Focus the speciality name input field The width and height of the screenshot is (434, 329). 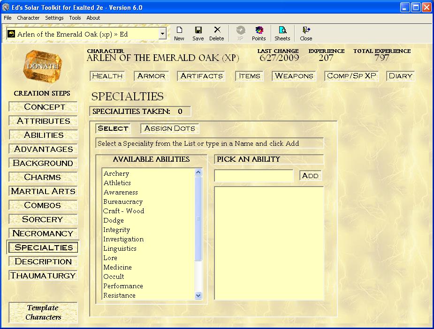254,176
